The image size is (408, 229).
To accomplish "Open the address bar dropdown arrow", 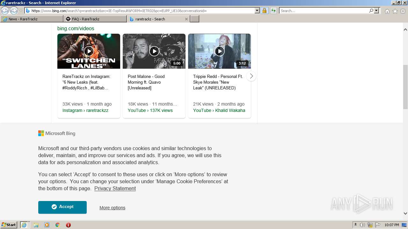I will coord(257,10).
